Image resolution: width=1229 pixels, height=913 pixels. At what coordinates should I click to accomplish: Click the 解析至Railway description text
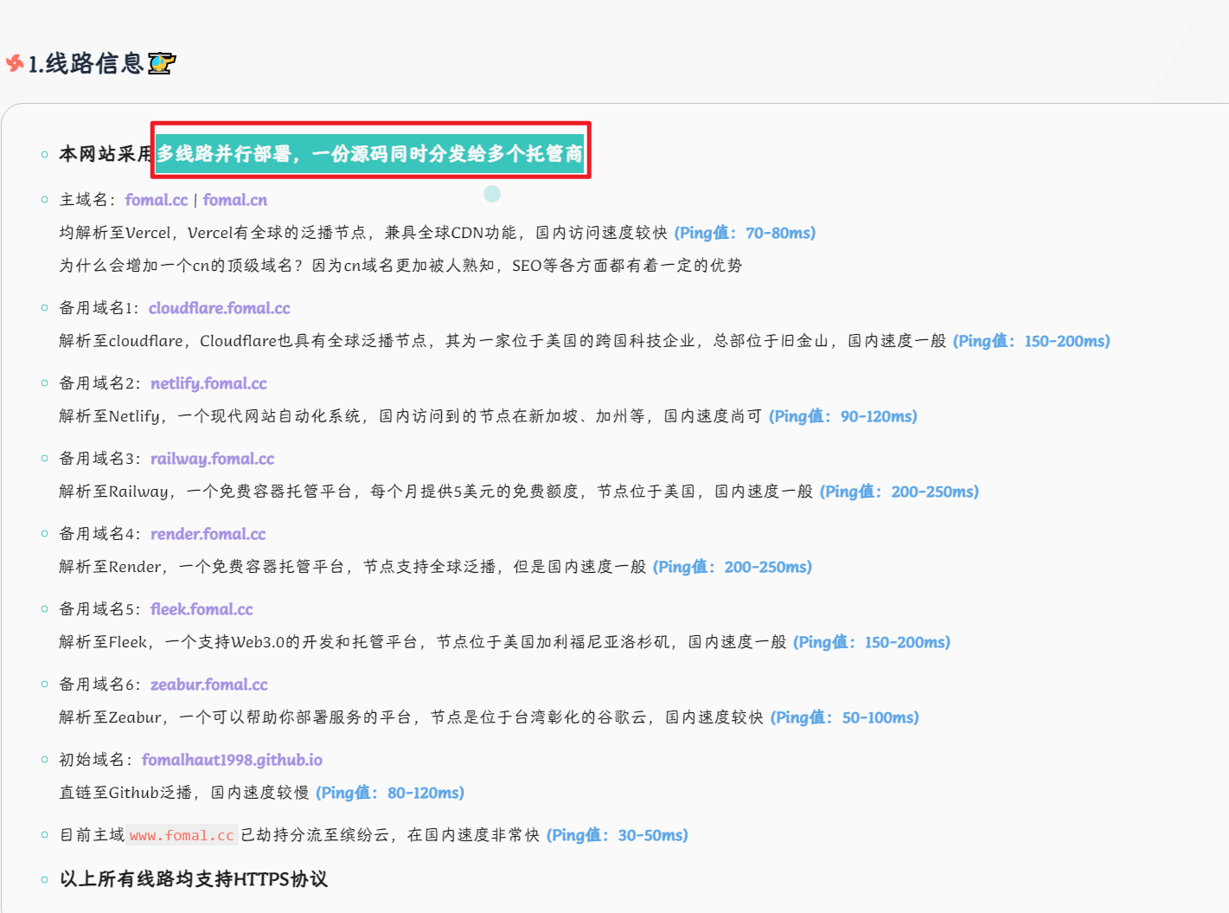tap(436, 492)
